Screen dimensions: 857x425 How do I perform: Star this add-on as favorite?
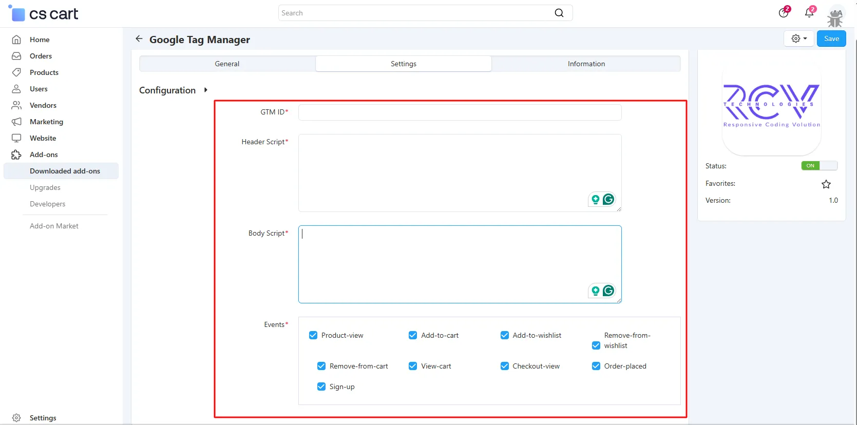pos(826,184)
